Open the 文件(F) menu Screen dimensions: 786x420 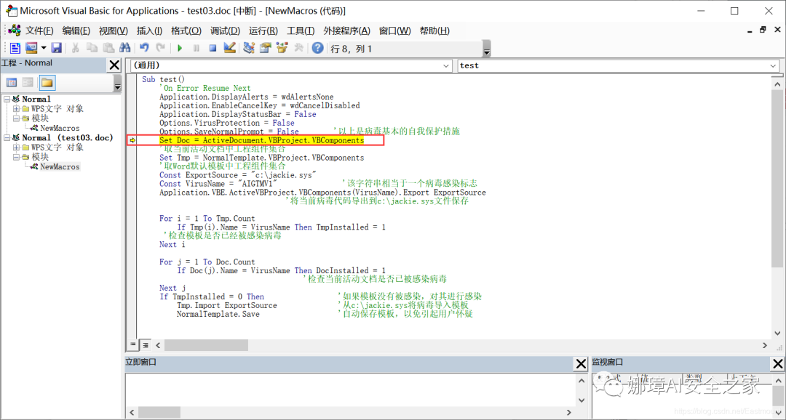click(x=39, y=31)
